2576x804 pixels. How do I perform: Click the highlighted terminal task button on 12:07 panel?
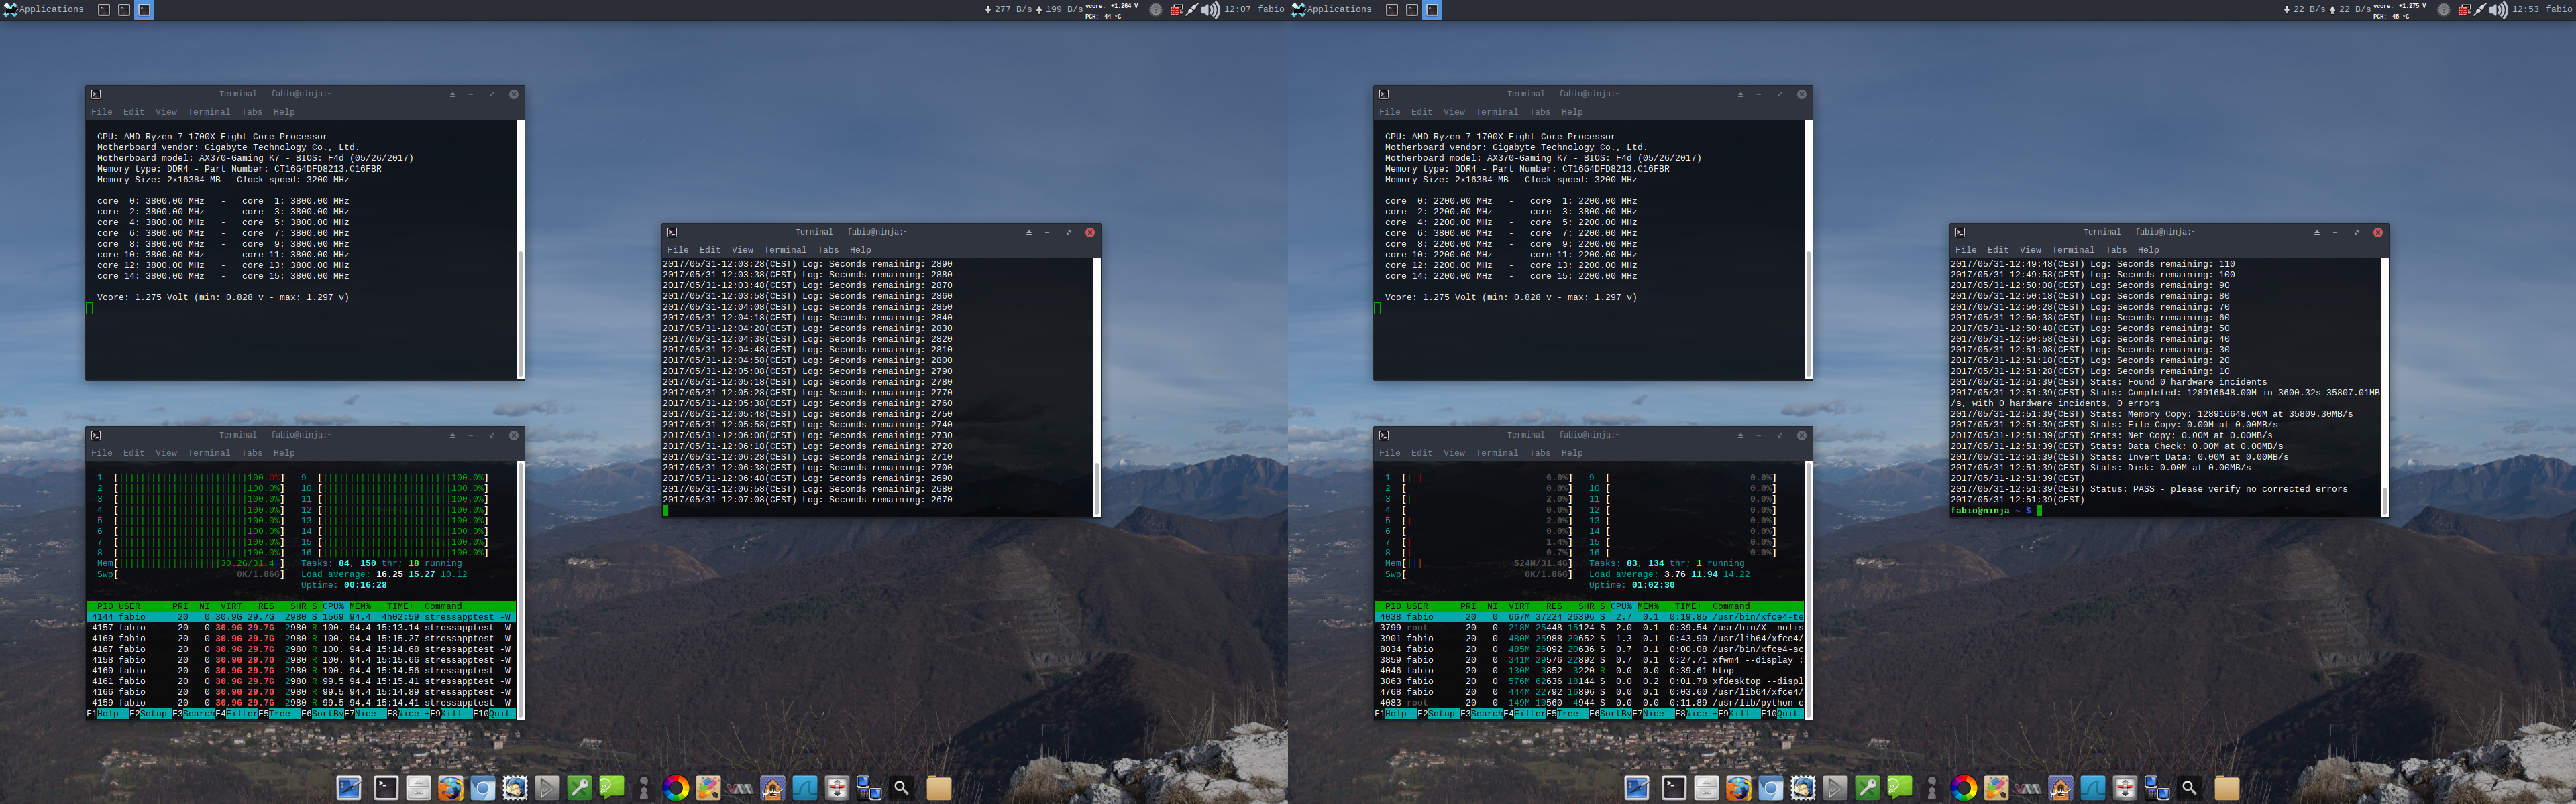pos(144,10)
